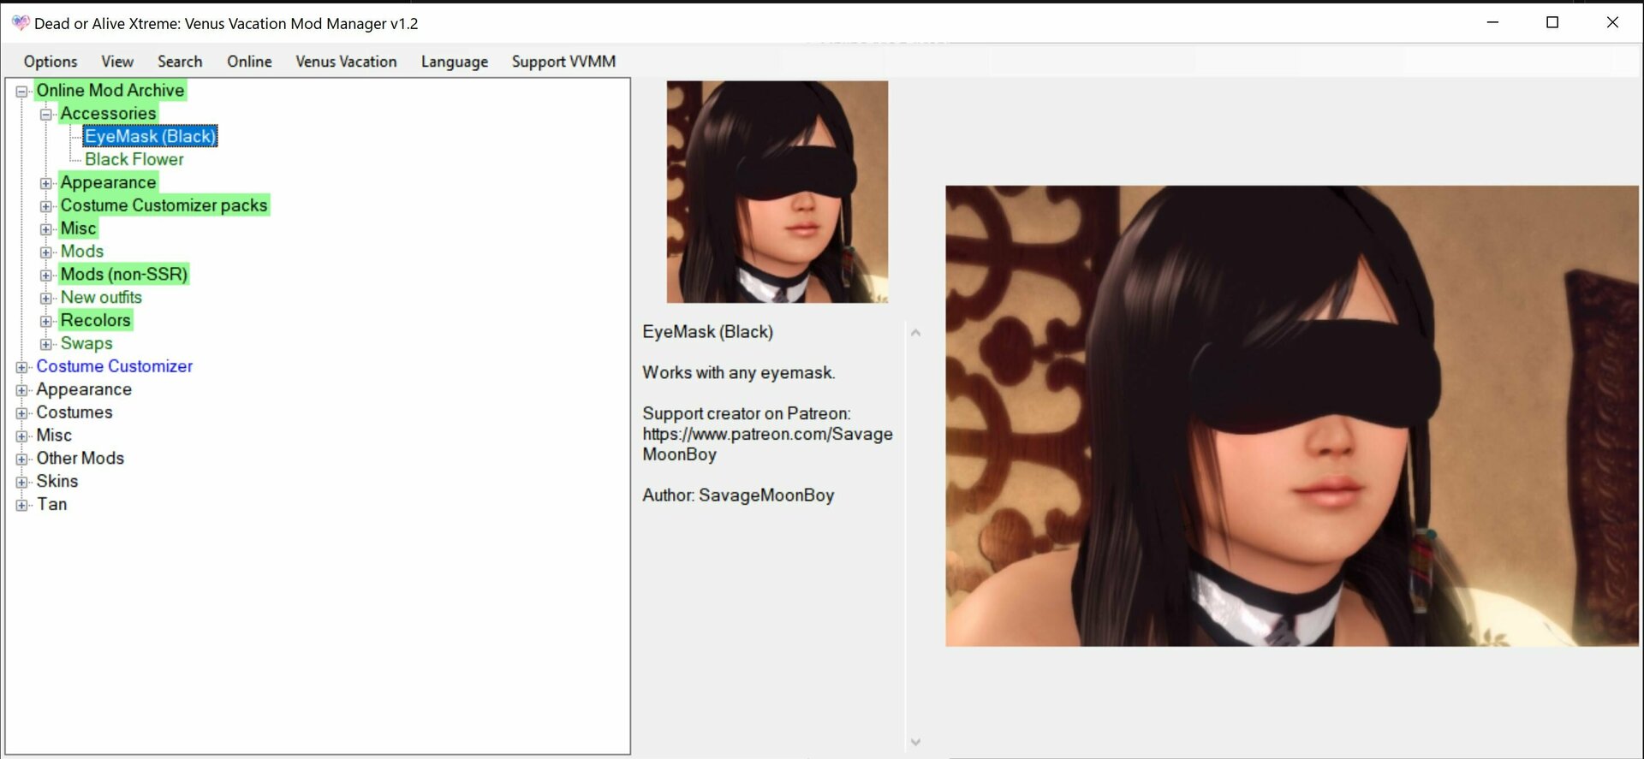Expand the Tan root node
The image size is (1644, 759).
22,505
